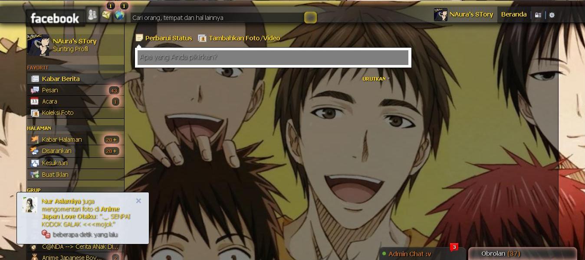Screen dimensions: 585x260
Task: Open NAura's STory link in left sidebar
Action: point(75,41)
